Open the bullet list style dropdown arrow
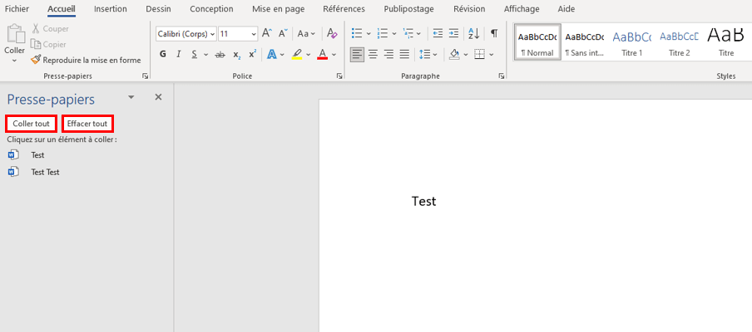This screenshot has height=332, width=752. click(x=369, y=34)
